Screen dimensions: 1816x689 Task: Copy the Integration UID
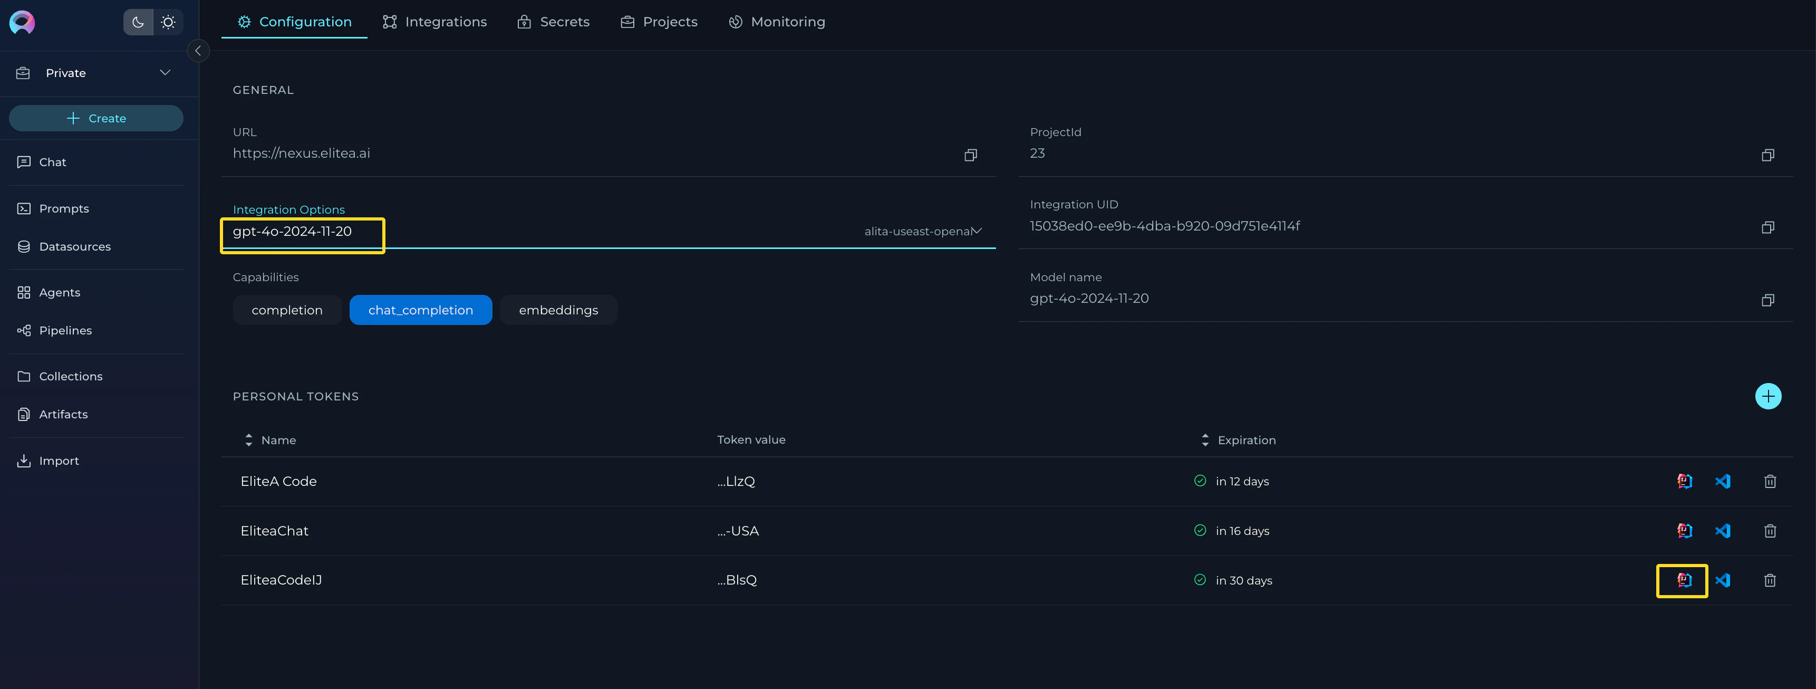click(1767, 227)
